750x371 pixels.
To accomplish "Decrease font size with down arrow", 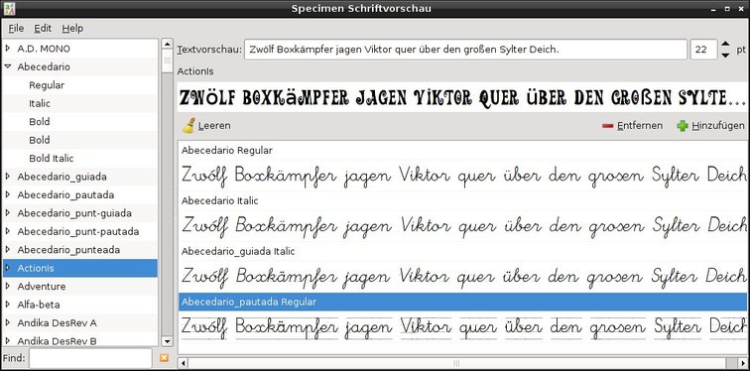I will click(x=725, y=55).
